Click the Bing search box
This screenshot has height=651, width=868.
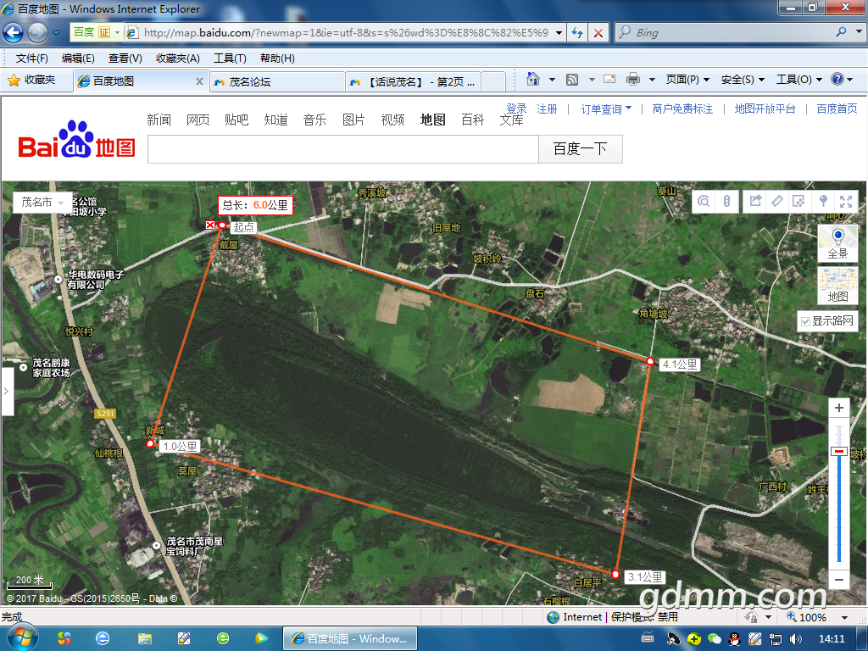pyautogui.click(x=733, y=33)
